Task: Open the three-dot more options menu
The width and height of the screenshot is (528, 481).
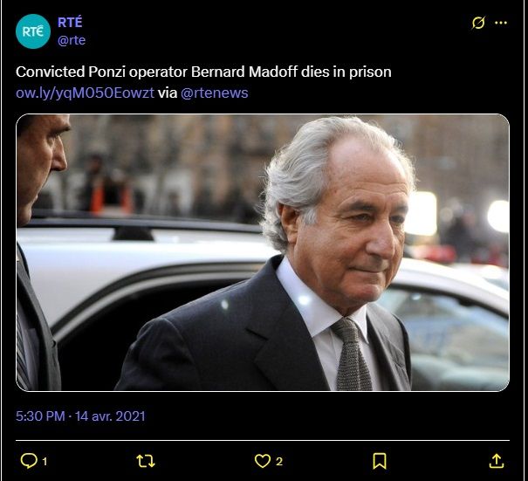Action: coord(501,23)
